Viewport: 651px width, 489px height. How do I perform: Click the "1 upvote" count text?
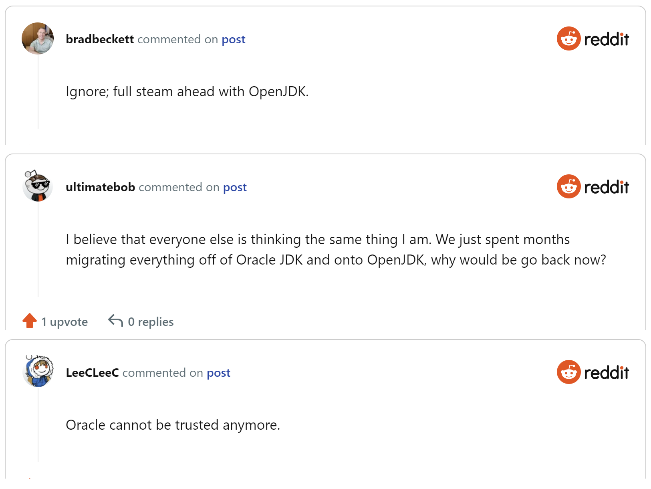[64, 322]
